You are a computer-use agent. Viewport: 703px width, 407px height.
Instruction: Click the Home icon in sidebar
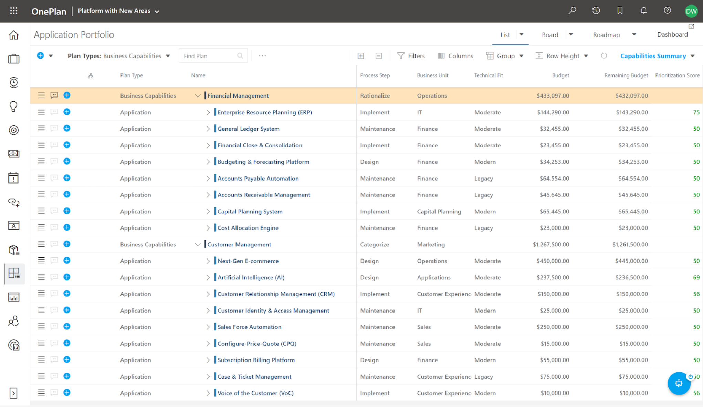tap(13, 35)
